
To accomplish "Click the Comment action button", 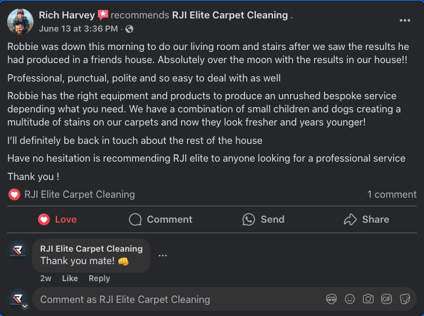I will pyautogui.click(x=161, y=219).
